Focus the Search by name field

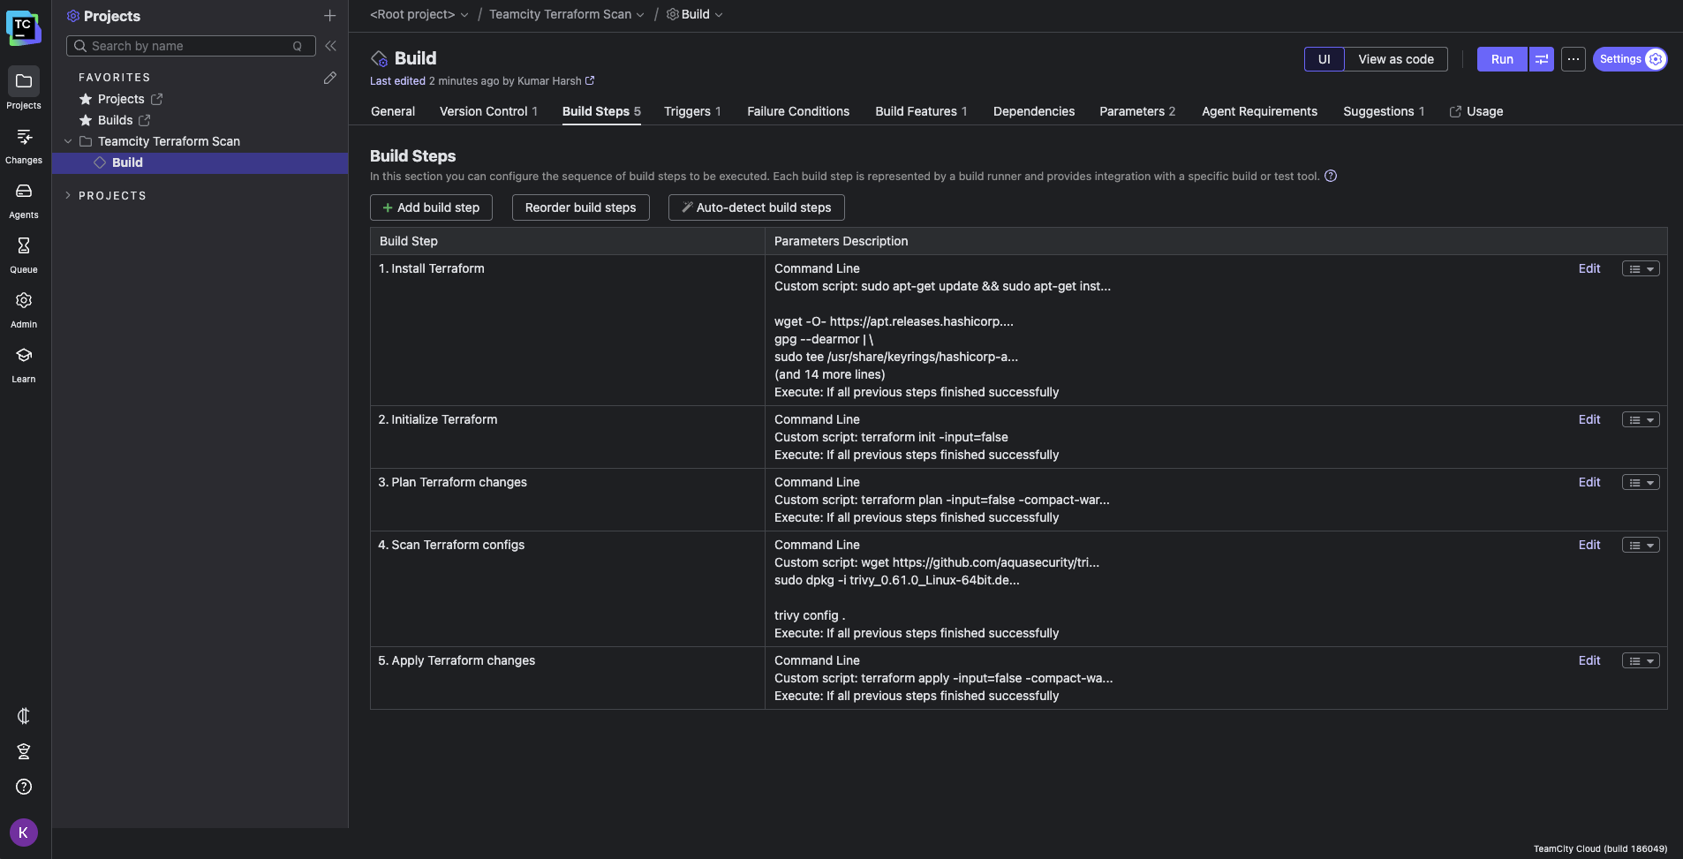tap(191, 46)
